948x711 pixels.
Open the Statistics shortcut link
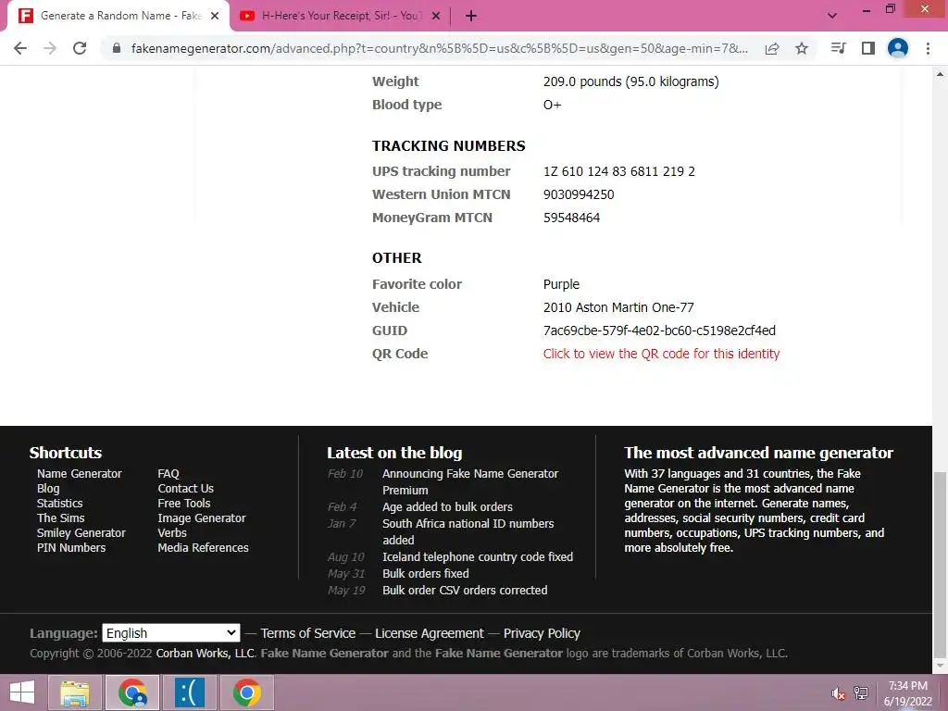60,503
